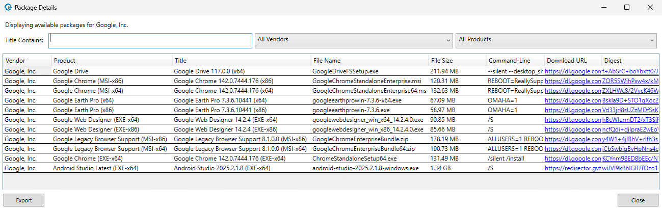
Task: Maximize the Package Details window
Action: 627,8
